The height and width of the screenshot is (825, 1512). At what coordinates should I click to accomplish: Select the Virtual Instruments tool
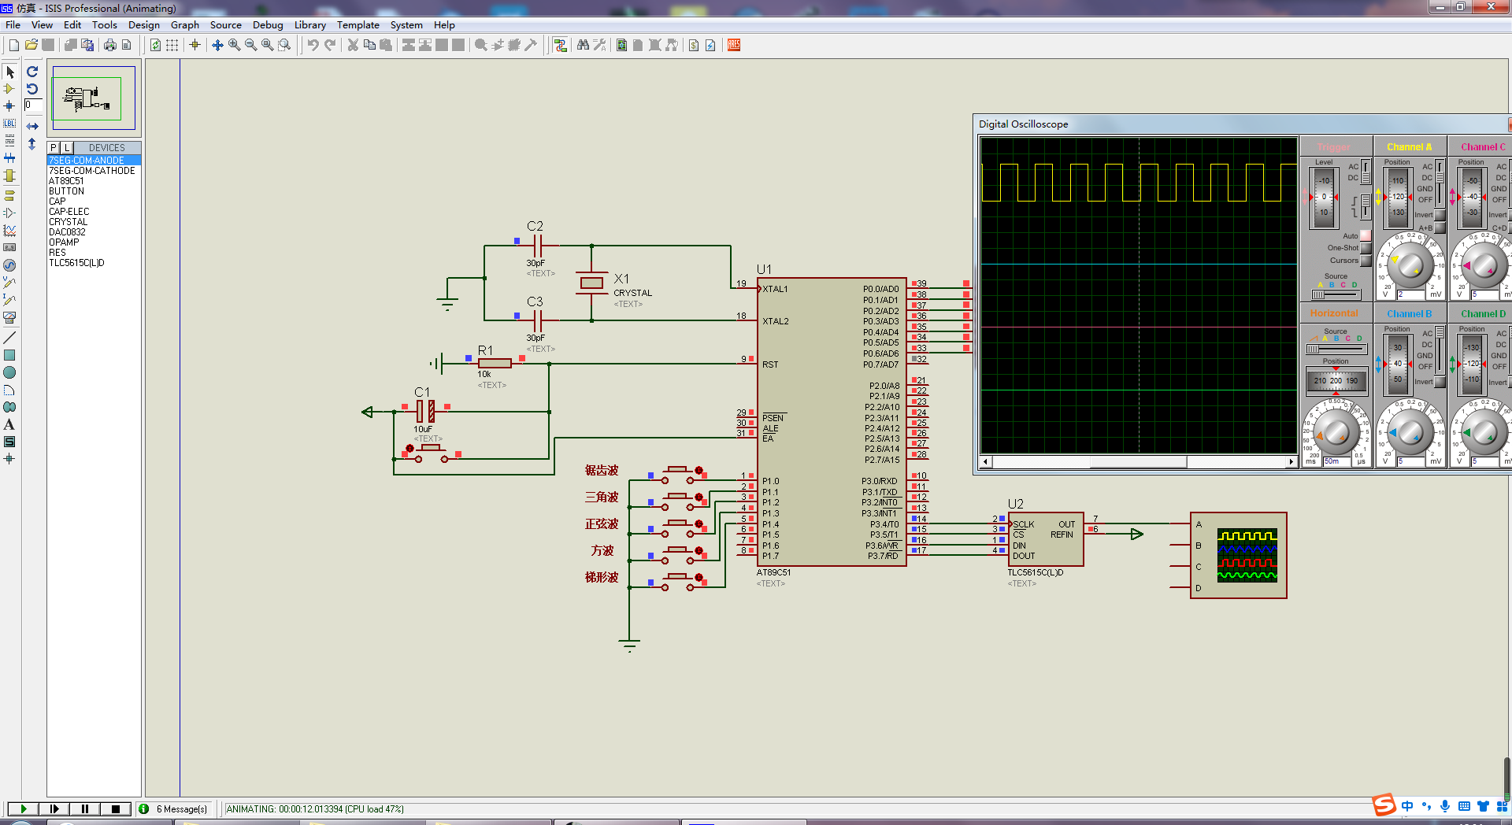point(9,317)
